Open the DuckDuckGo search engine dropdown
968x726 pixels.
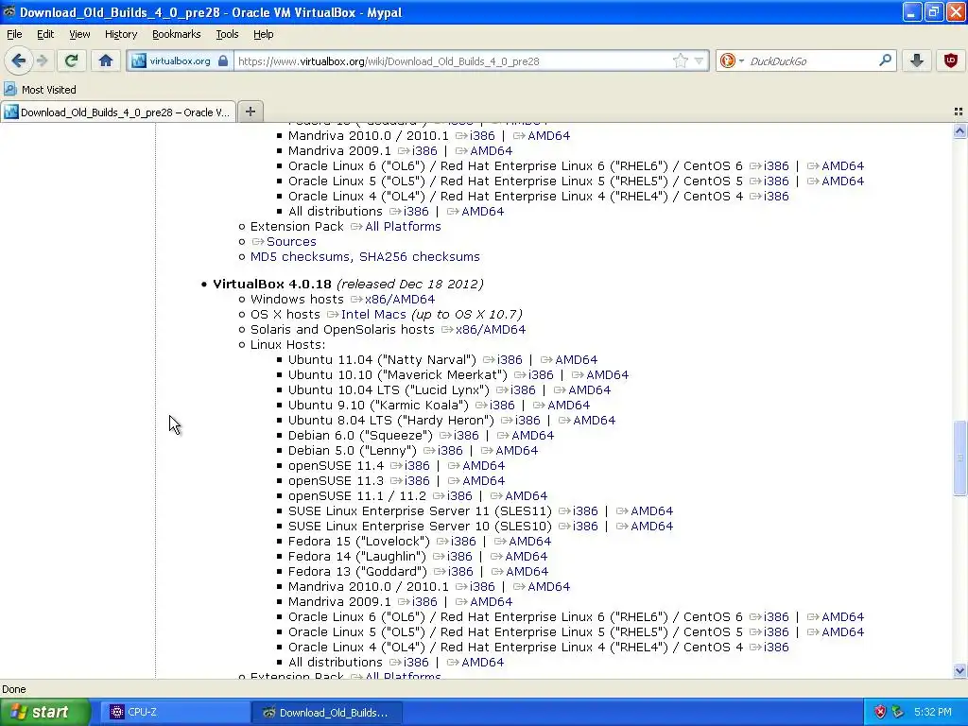click(x=732, y=61)
